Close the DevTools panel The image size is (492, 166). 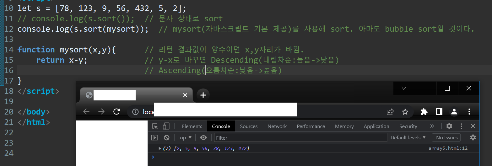coord(473,126)
